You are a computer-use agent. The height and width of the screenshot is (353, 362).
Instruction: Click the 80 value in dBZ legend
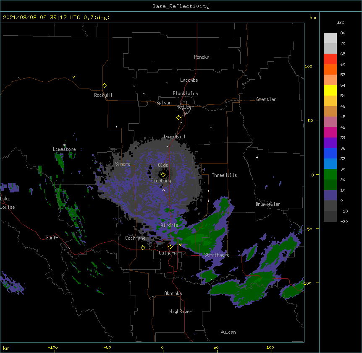(x=343, y=33)
